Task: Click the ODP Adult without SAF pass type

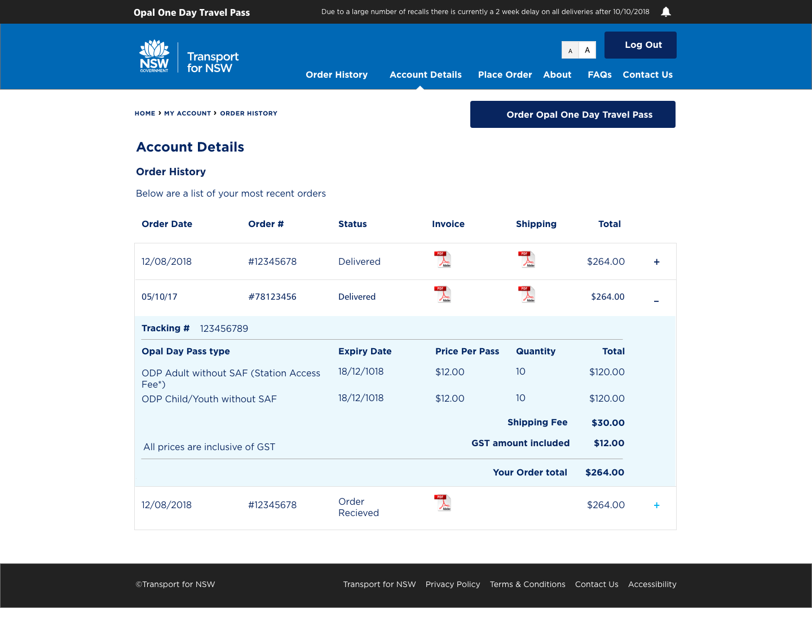Action: click(x=231, y=379)
